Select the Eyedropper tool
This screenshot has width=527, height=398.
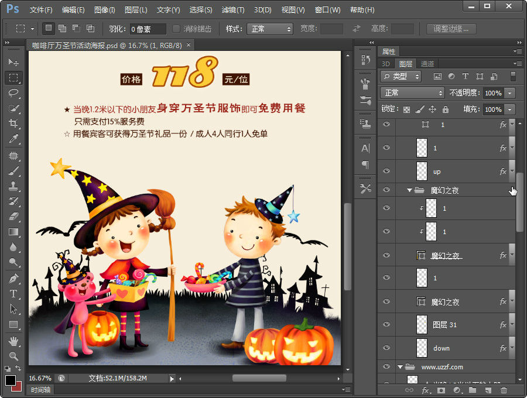(13, 139)
